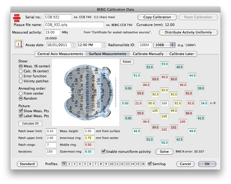Viewport: 231px width, 184px height.
Task: Select profile number 2
Action: point(69,164)
